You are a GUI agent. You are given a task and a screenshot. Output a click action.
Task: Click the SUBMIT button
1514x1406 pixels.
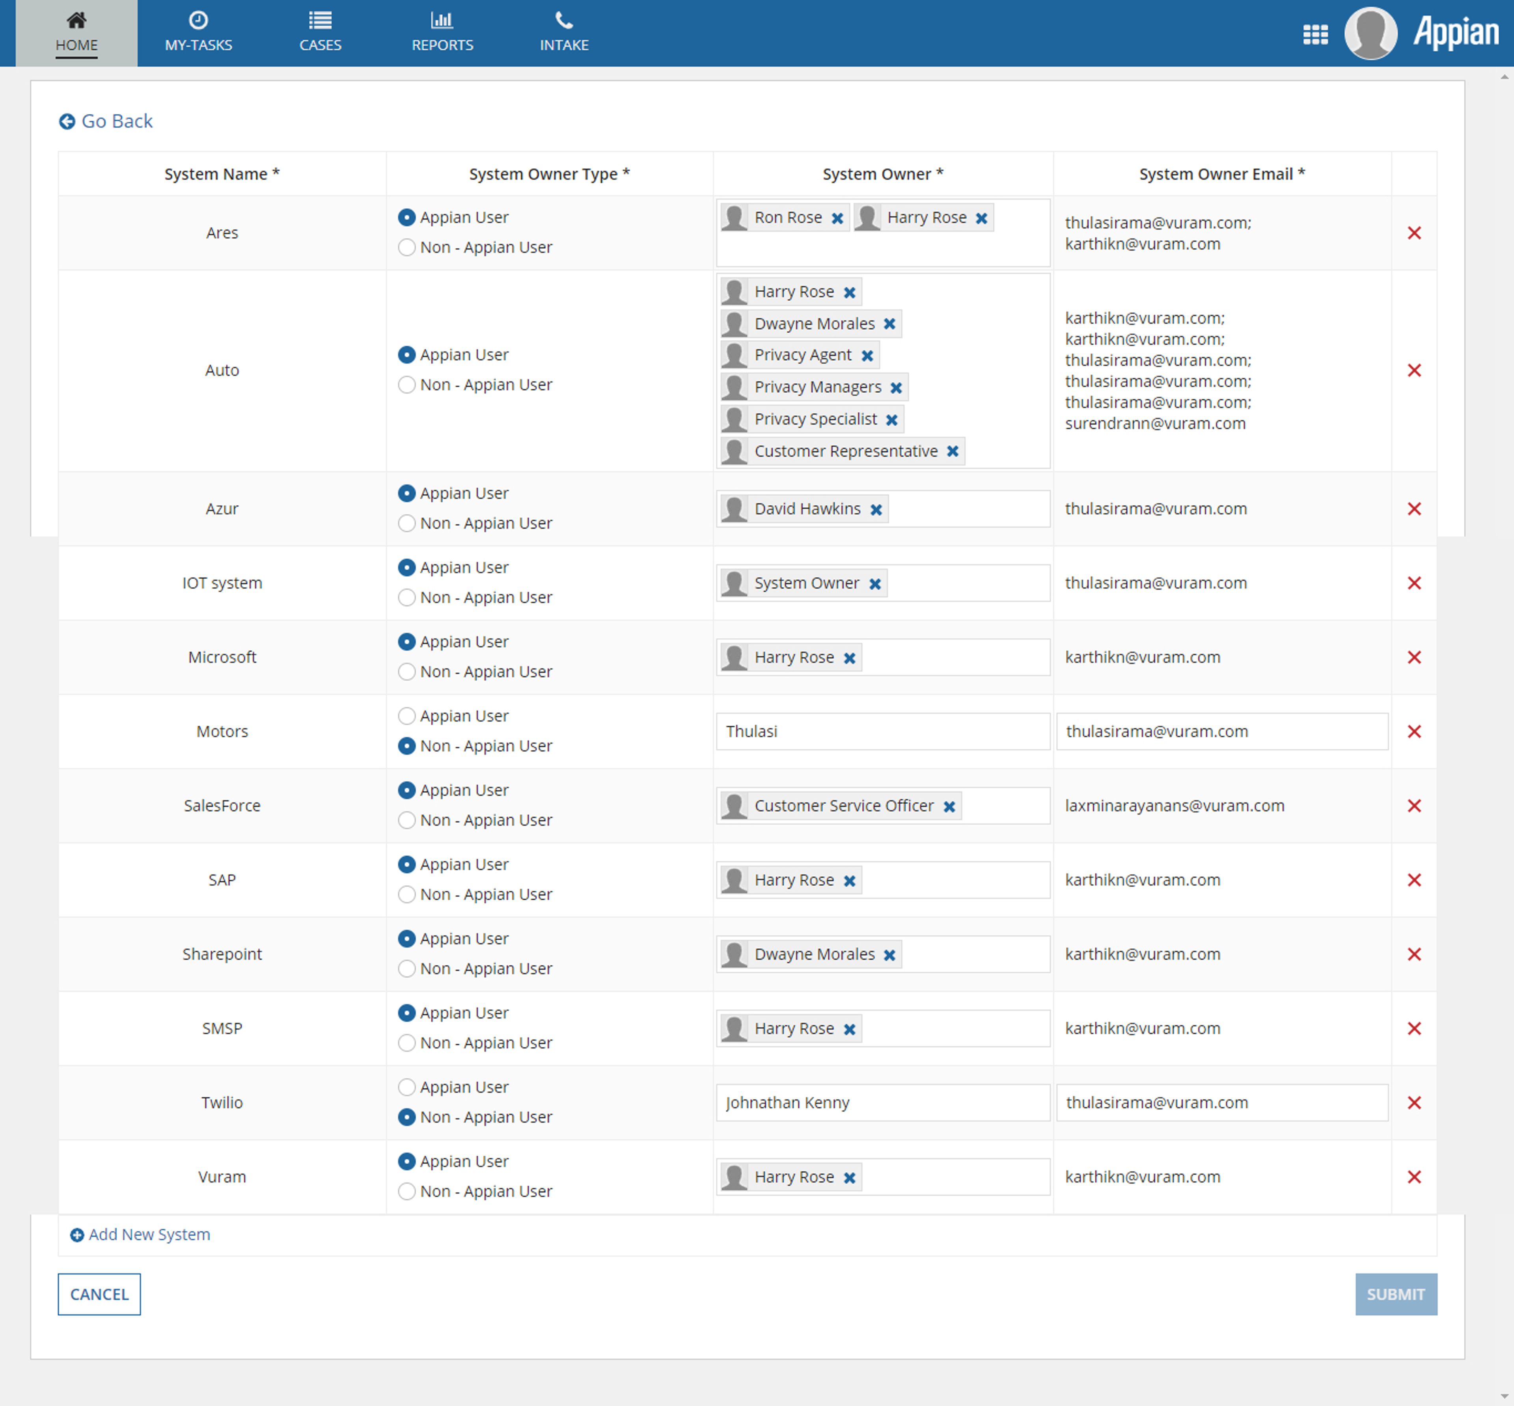pyautogui.click(x=1396, y=1294)
